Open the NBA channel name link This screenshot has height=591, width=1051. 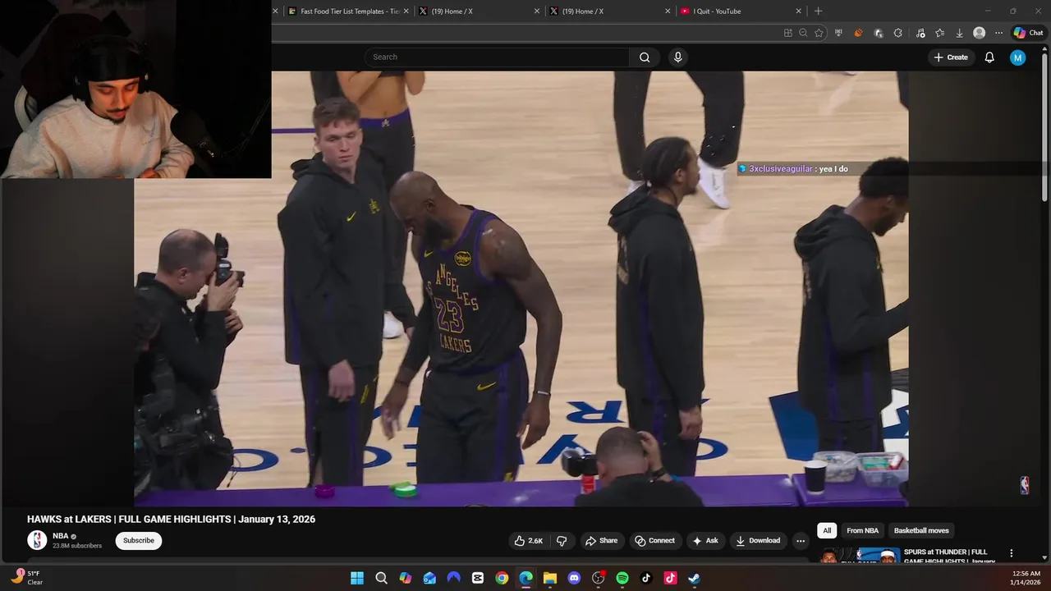click(61, 536)
